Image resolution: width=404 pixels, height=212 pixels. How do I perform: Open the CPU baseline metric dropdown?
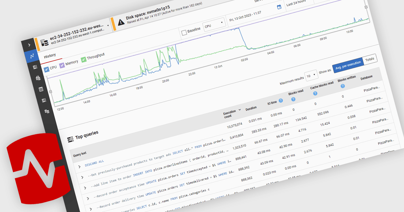214,24
